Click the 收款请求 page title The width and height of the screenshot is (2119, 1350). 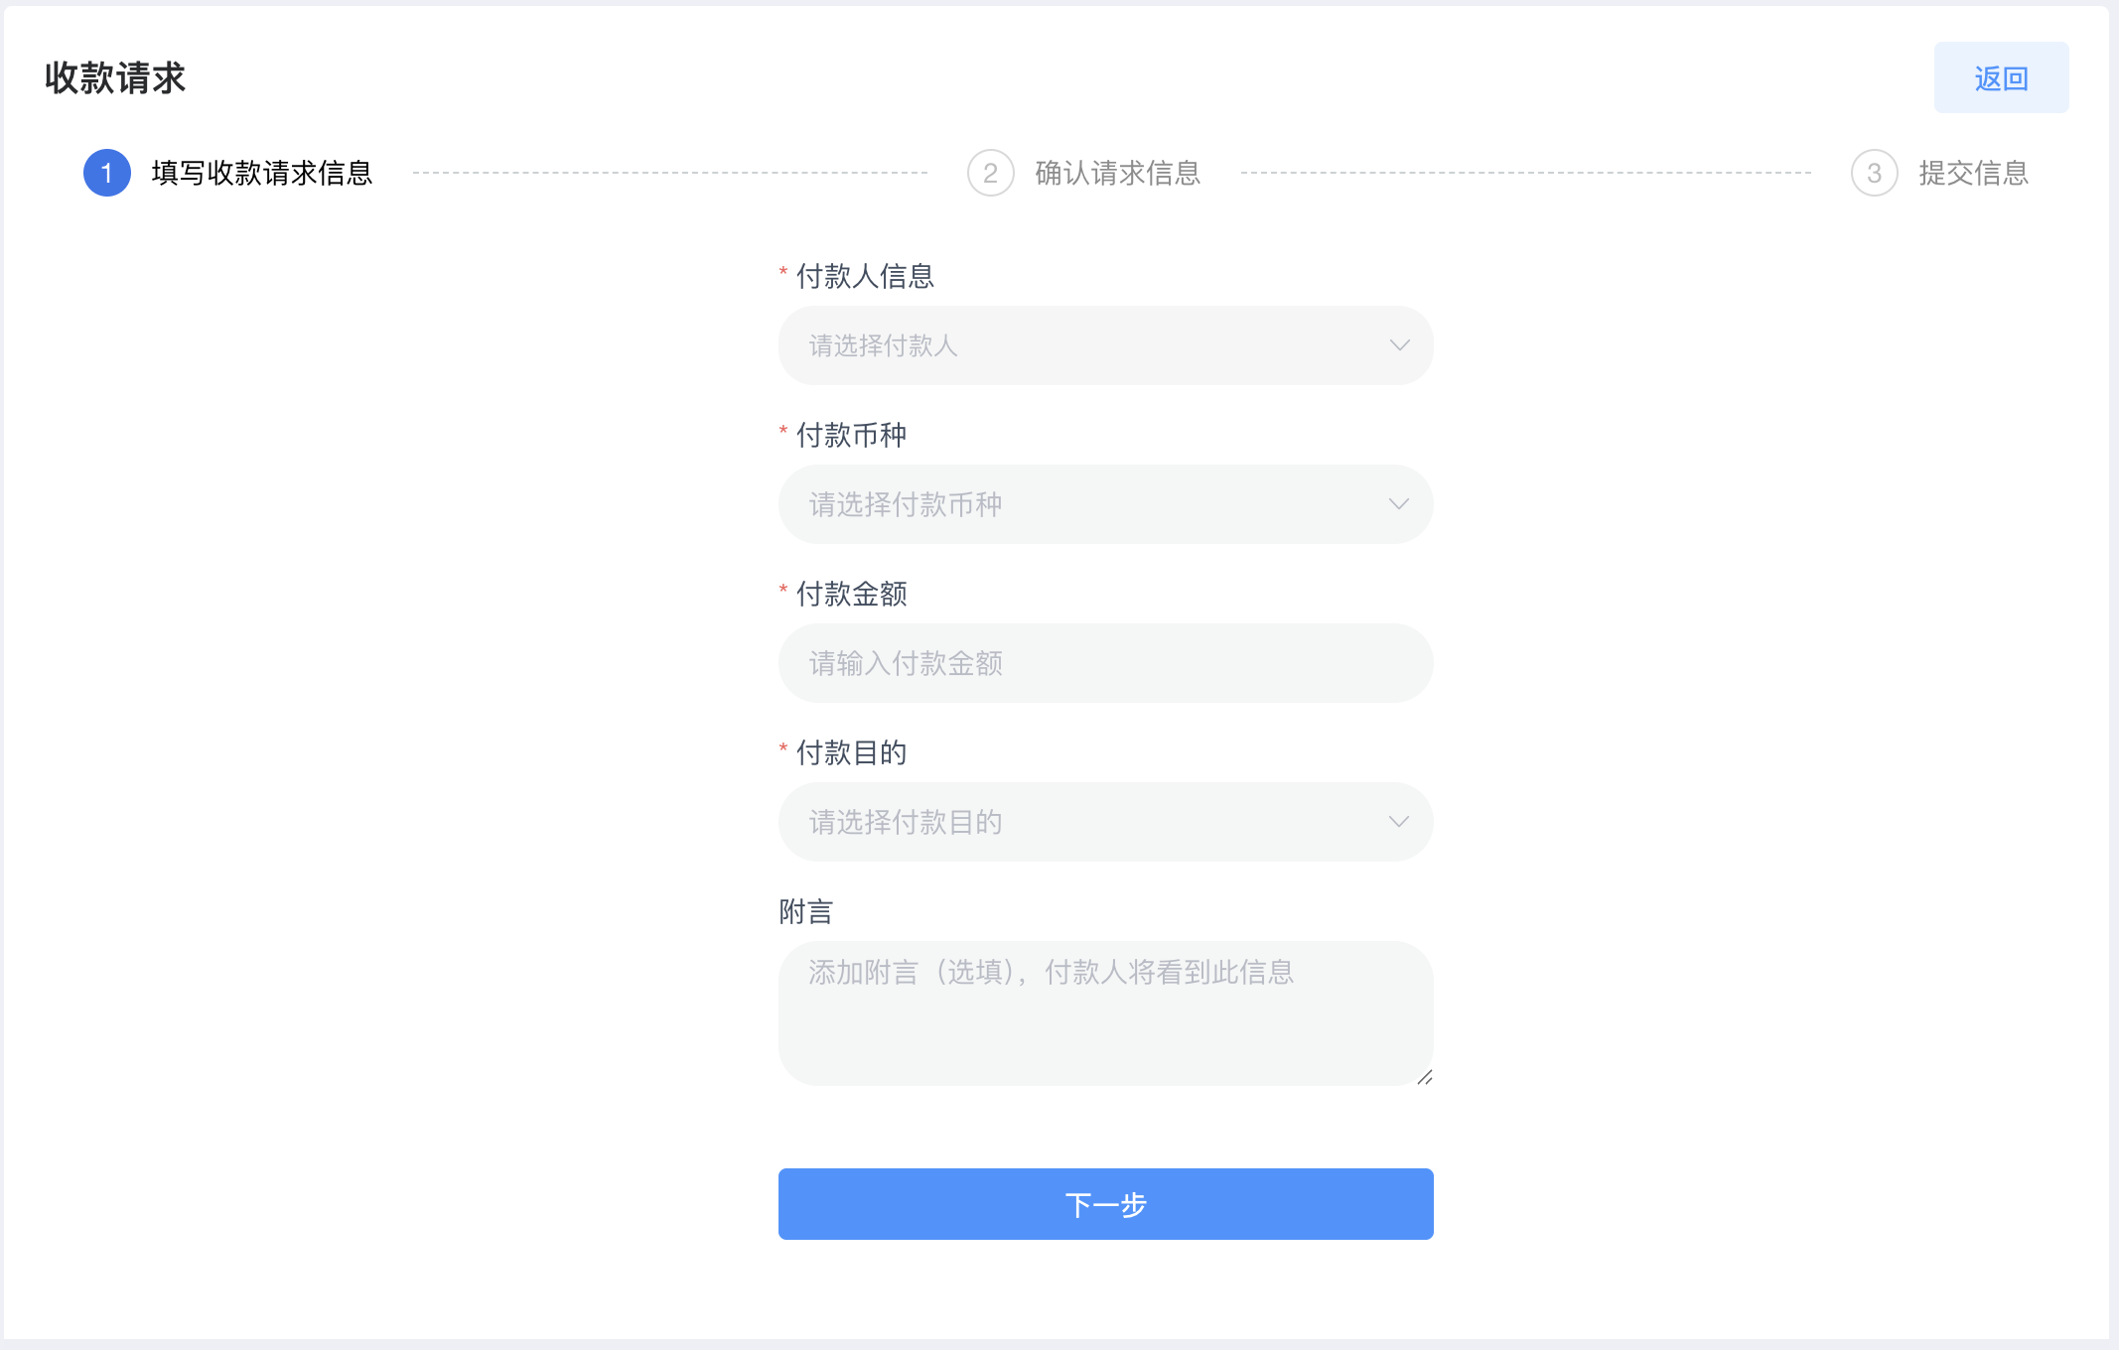[x=115, y=77]
